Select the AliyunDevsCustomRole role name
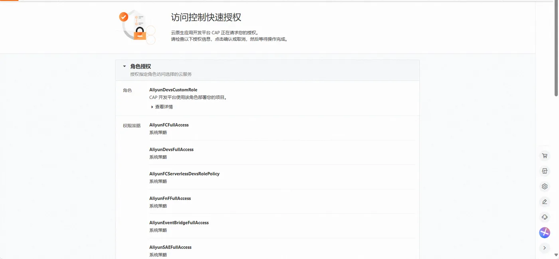The width and height of the screenshot is (559, 259). pos(173,90)
